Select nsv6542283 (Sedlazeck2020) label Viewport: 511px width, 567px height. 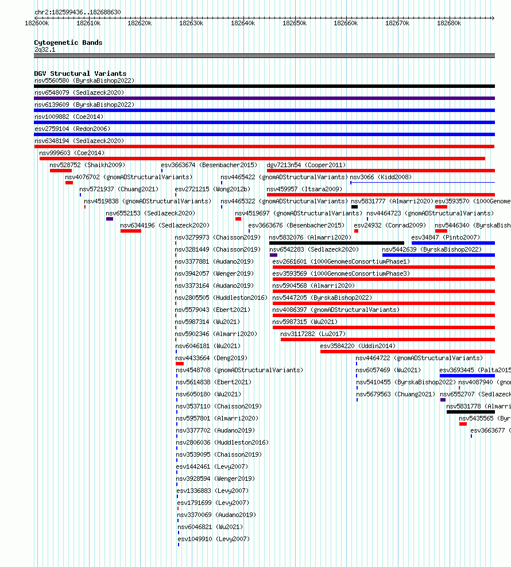click(x=314, y=249)
